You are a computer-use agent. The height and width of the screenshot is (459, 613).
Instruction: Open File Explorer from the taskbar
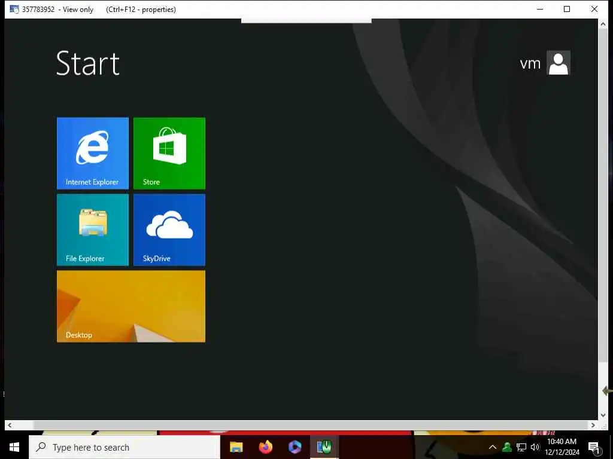coord(236,447)
